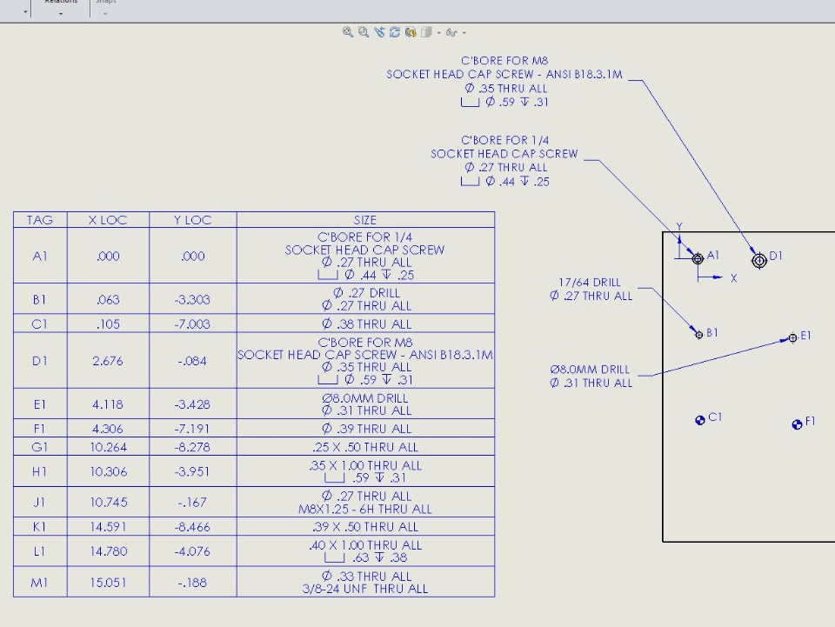Click the Y LOC value -3.303
The width and height of the screenshot is (835, 627).
(193, 300)
